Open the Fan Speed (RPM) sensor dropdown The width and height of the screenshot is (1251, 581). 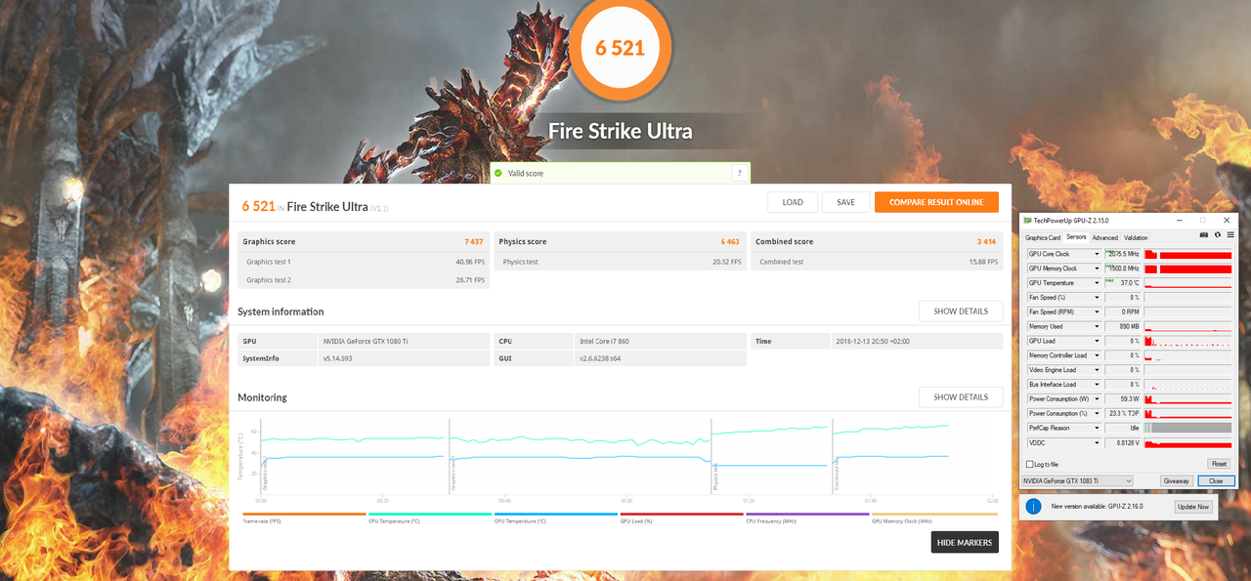pos(1097,312)
